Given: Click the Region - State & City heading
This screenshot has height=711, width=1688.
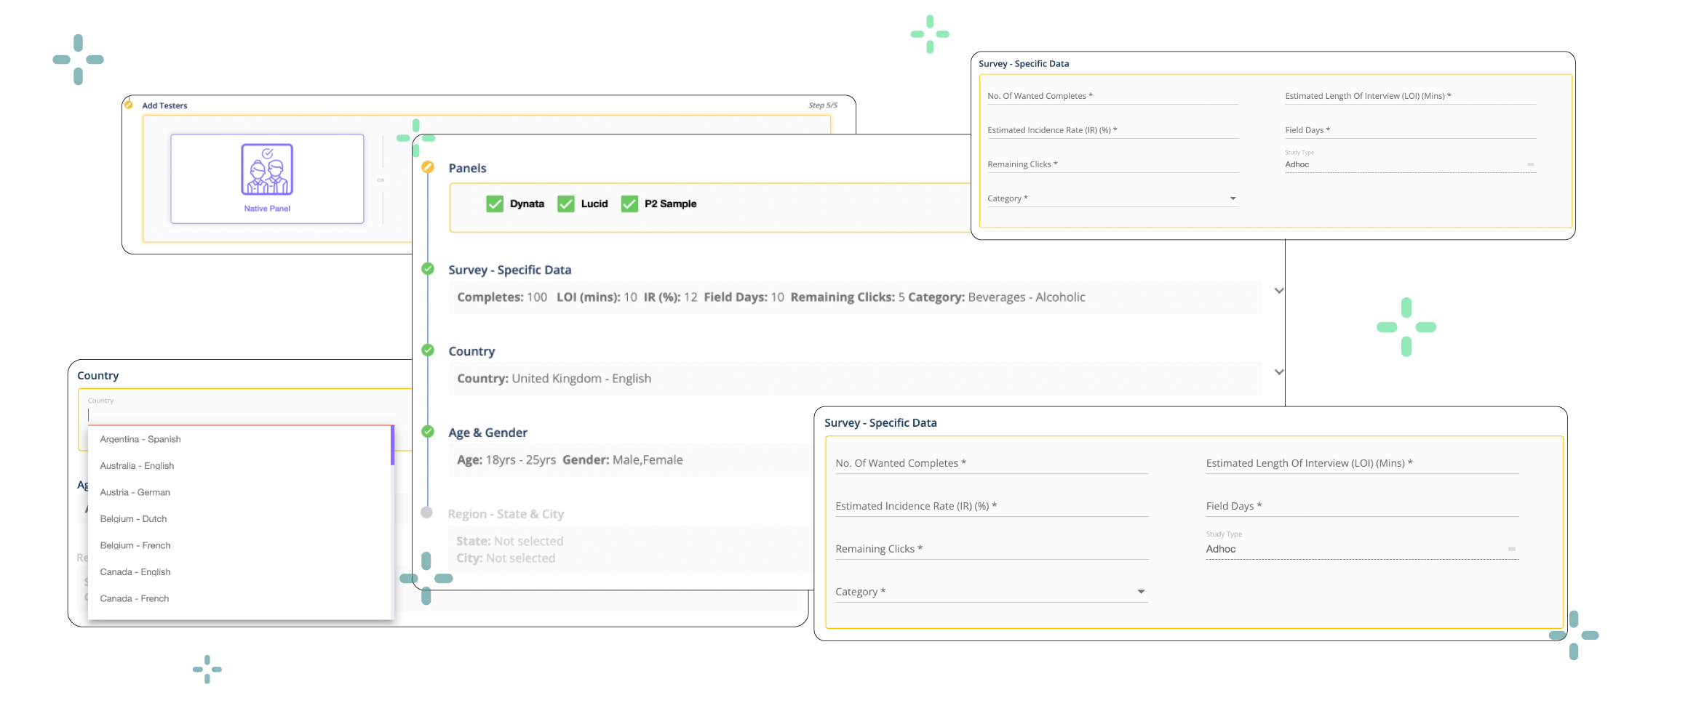Looking at the screenshot, I should click(x=506, y=514).
